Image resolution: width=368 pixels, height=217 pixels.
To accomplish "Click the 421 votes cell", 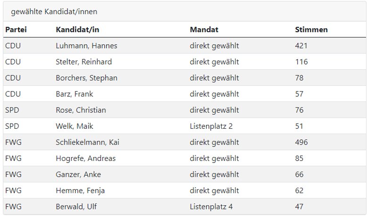I will [x=301, y=45].
